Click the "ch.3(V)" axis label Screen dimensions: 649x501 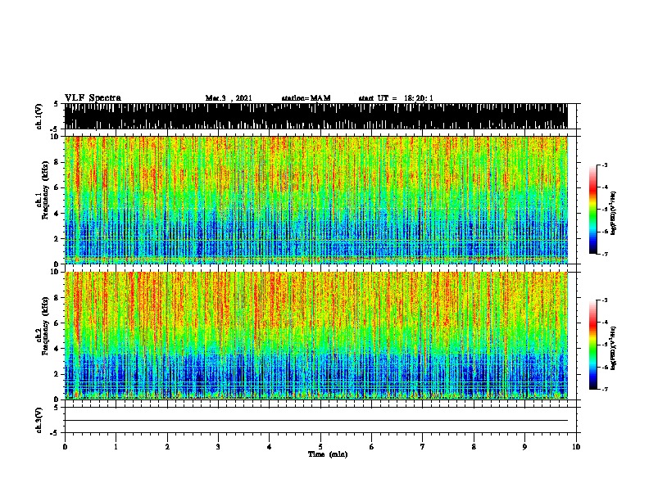point(39,420)
